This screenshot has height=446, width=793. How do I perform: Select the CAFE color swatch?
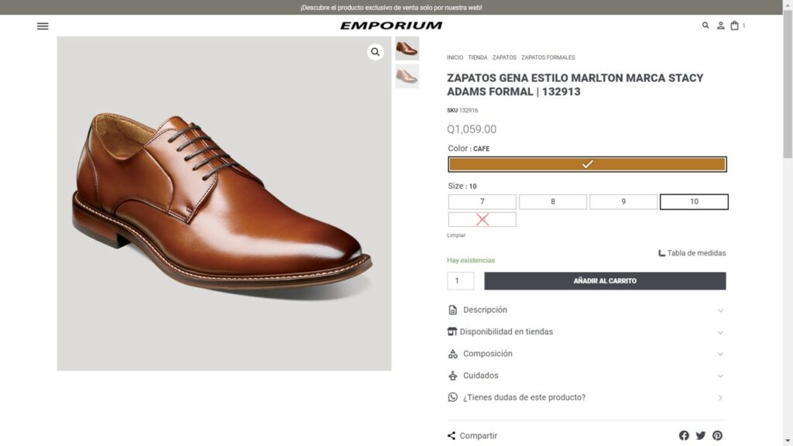coord(587,164)
